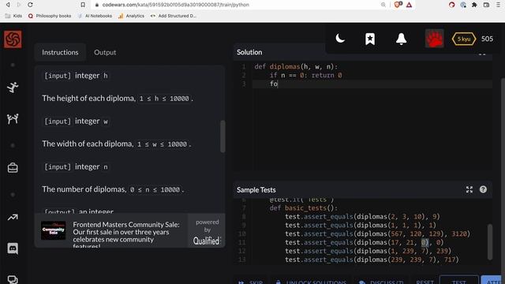Expand Sample Tests panel to fullscreen
The image size is (505, 284).
pyautogui.click(x=469, y=189)
